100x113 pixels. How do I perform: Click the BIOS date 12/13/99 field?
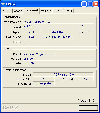58,63
